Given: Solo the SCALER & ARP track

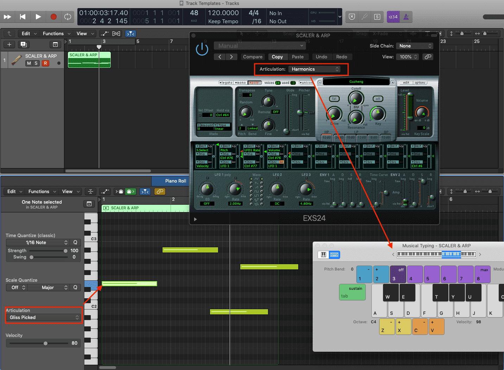Looking at the screenshot, I should 36,63.
